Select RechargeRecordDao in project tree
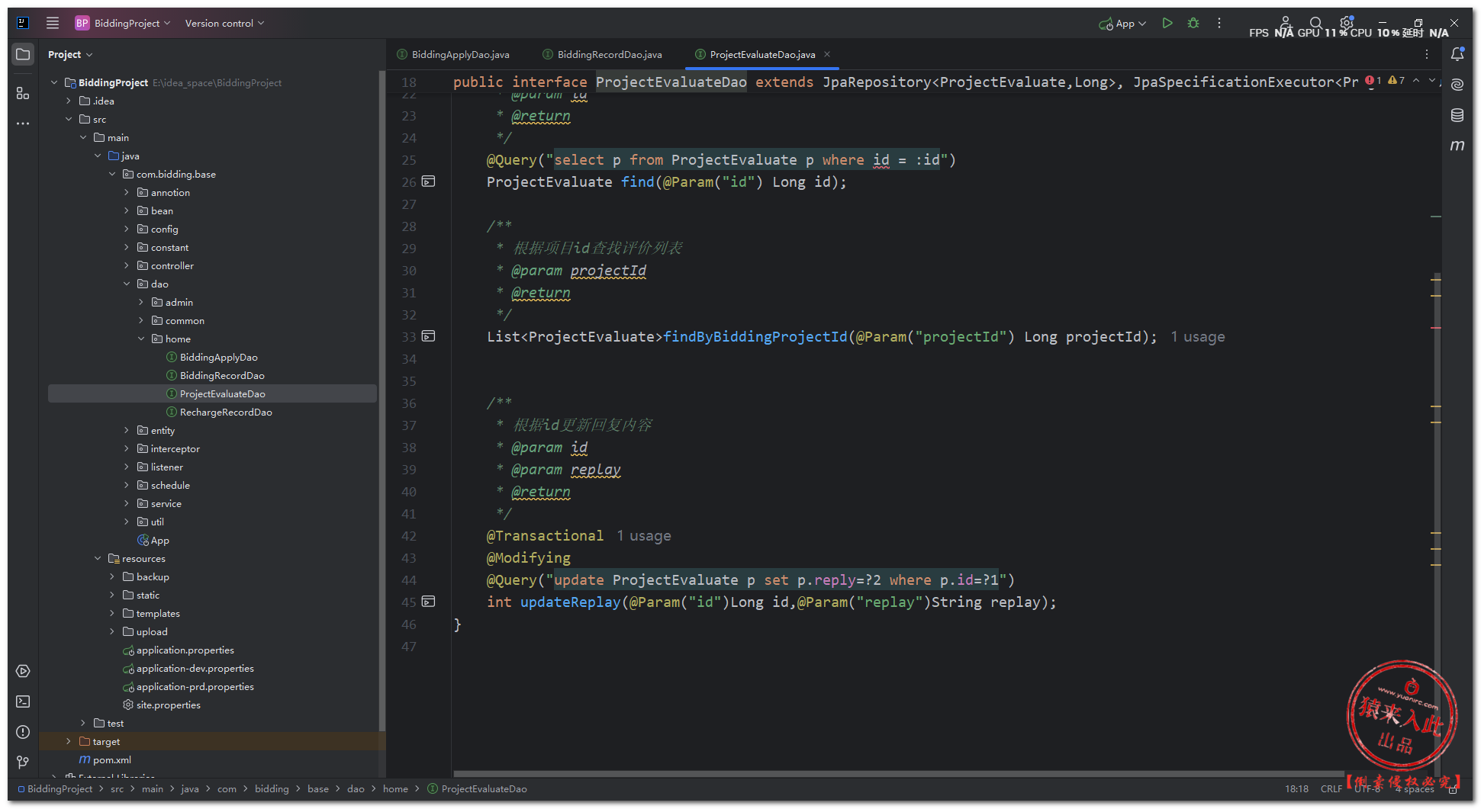The width and height of the screenshot is (1481, 809). pos(225,413)
